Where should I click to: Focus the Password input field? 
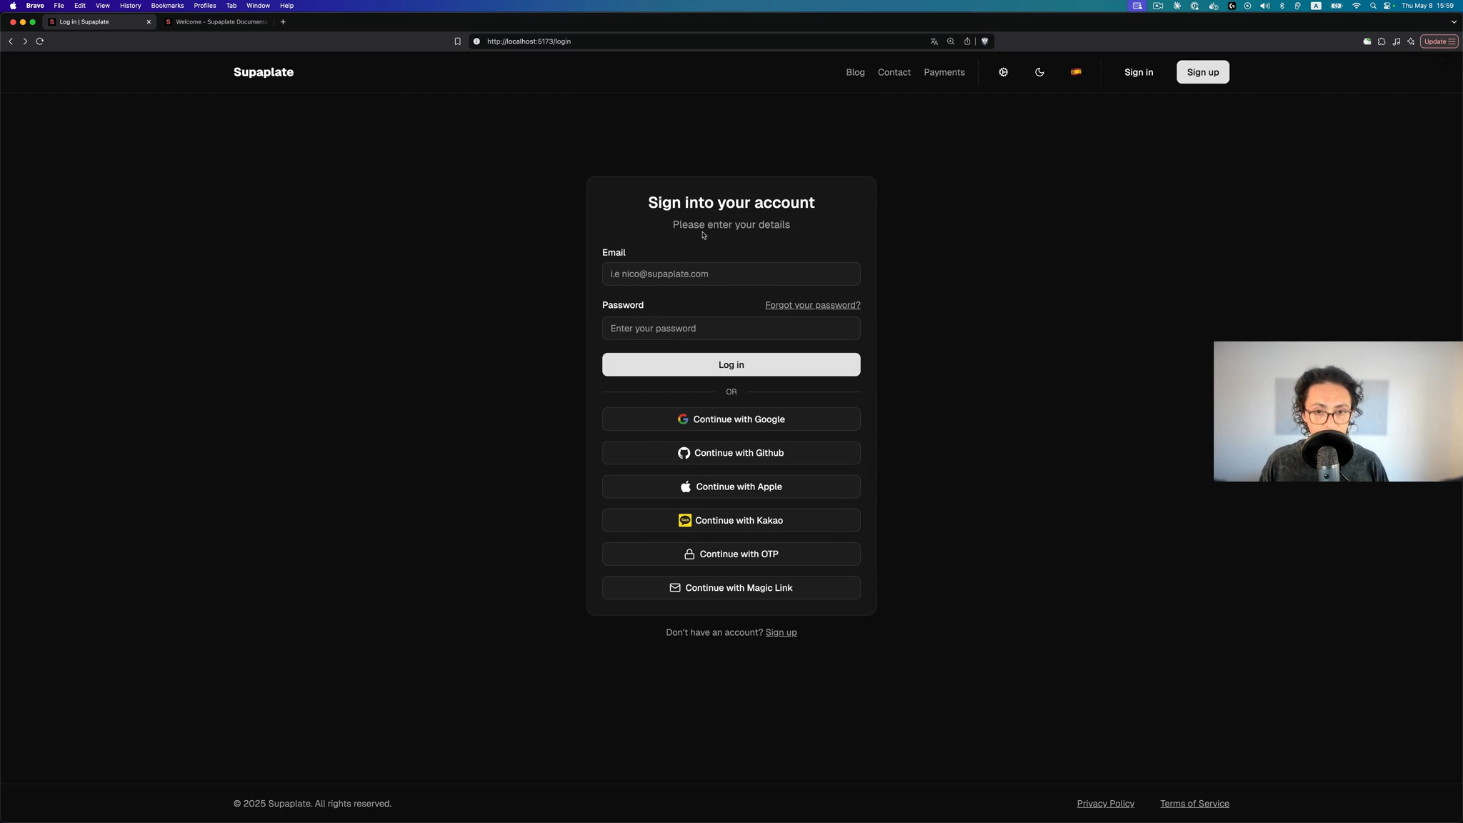pos(731,329)
